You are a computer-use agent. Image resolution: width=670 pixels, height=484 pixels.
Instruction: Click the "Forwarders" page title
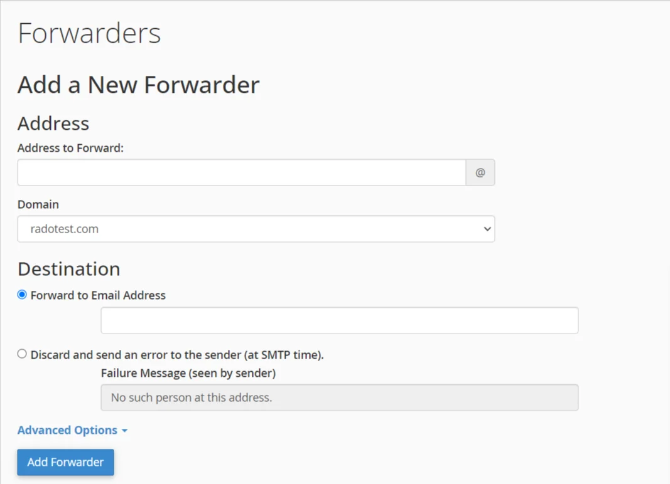click(89, 33)
